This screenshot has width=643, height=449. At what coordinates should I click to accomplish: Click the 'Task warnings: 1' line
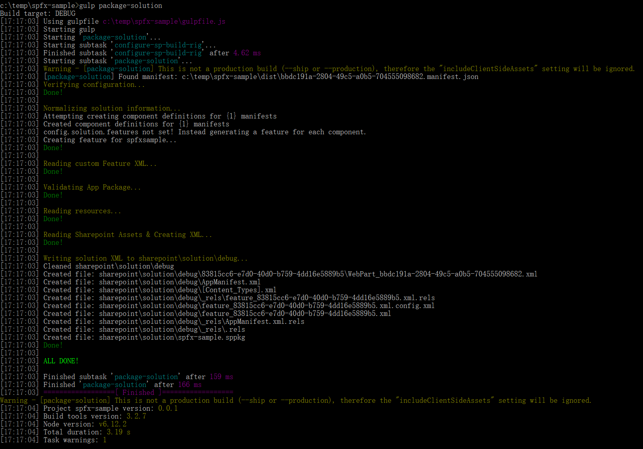75,440
